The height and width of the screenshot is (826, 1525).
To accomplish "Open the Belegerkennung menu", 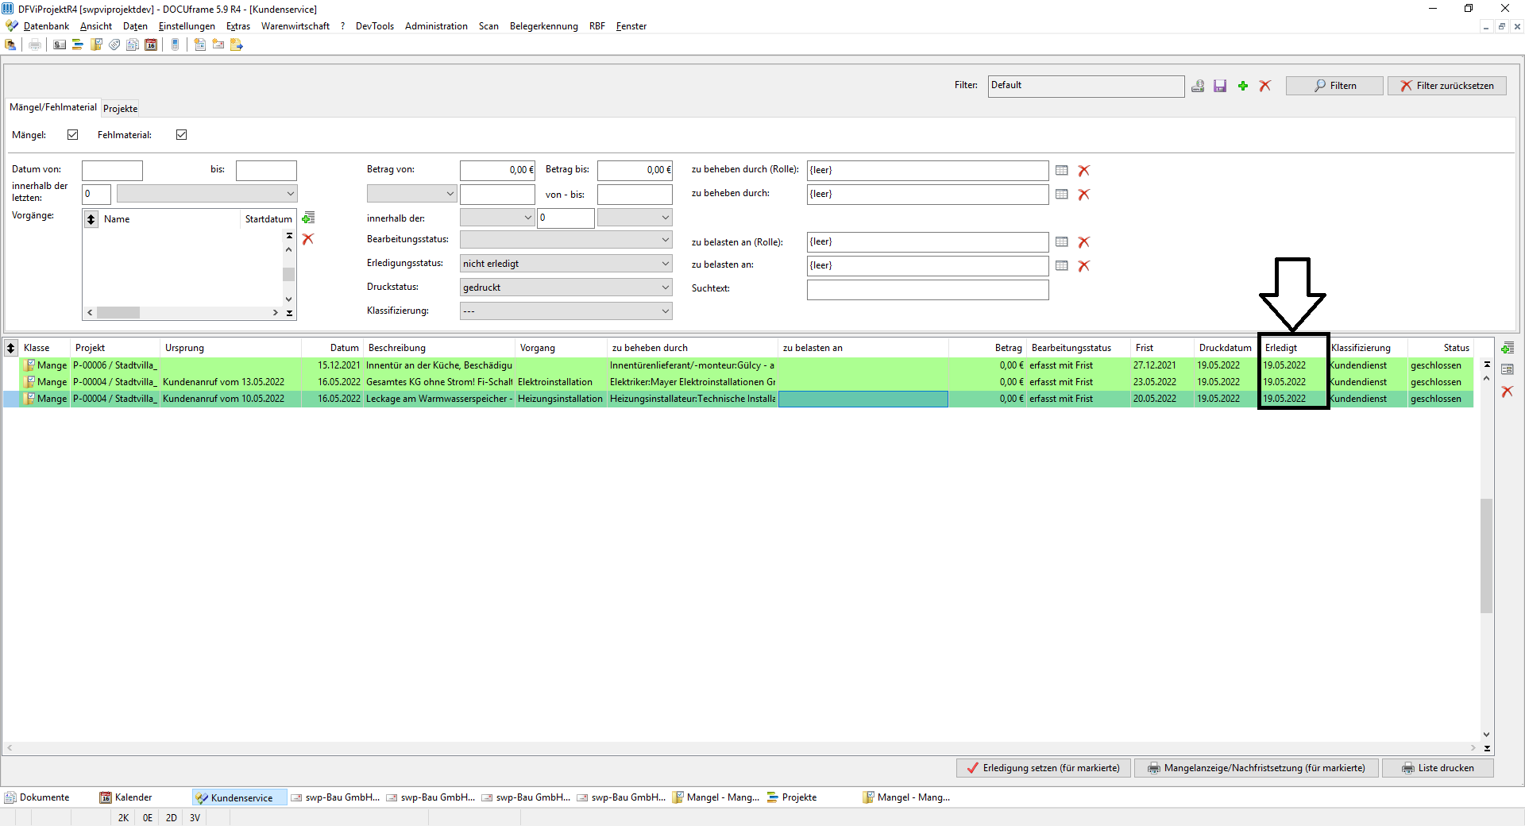I will [544, 26].
